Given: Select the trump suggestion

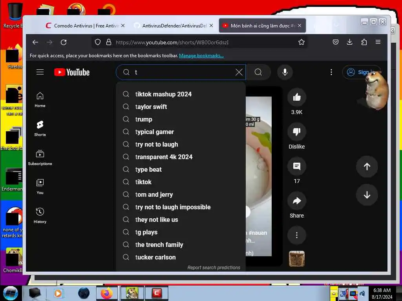Looking at the screenshot, I should pos(181,119).
